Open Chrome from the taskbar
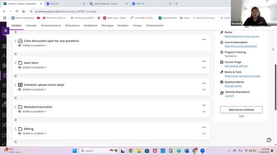 pos(131,151)
